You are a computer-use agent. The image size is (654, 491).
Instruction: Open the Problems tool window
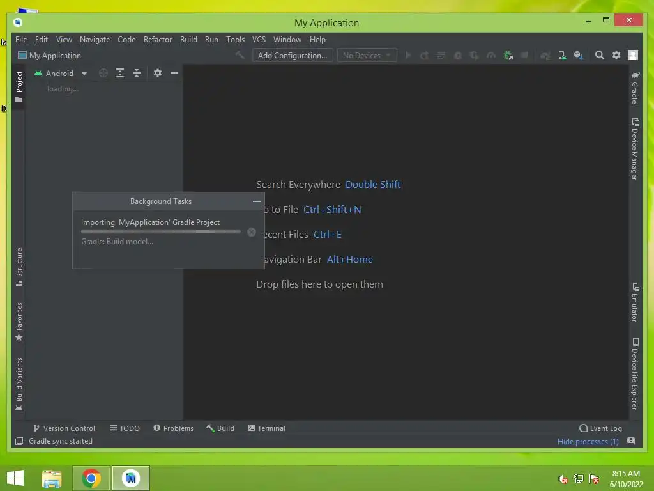click(173, 428)
